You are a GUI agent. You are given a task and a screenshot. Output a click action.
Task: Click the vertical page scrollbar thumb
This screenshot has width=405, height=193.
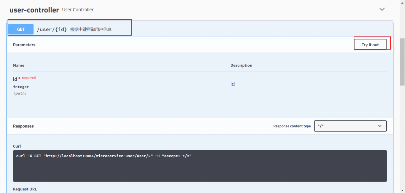point(402,62)
